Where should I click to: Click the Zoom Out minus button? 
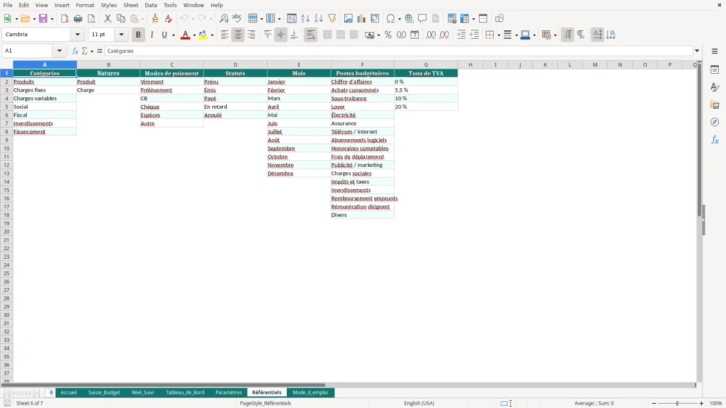(x=654, y=403)
